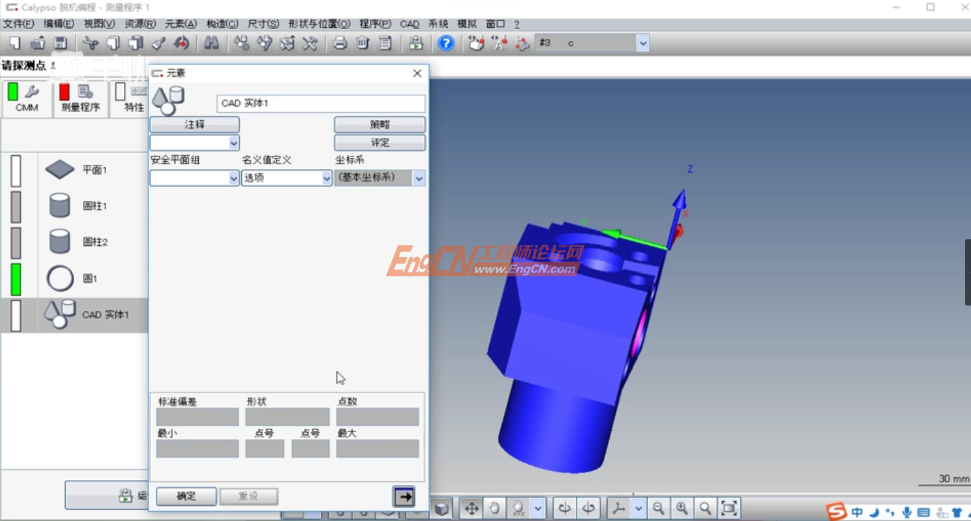Toggle the status box beside 圆柱2
The image size is (971, 521).
[16, 243]
